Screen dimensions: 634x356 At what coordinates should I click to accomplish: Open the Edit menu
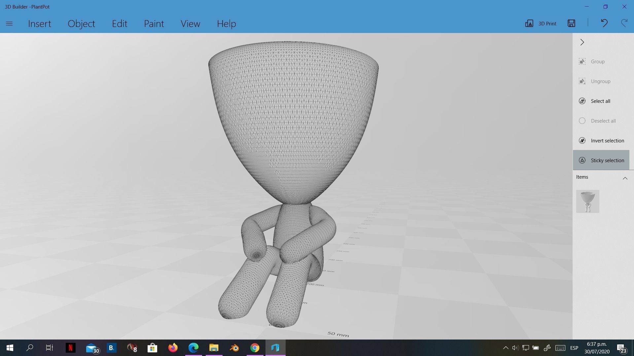tap(120, 24)
